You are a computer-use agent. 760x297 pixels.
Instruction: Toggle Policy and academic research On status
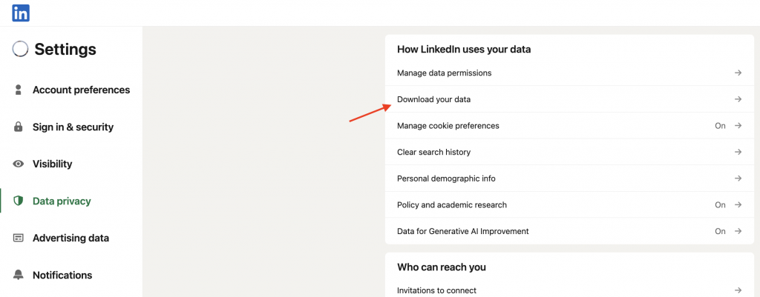[x=720, y=205]
